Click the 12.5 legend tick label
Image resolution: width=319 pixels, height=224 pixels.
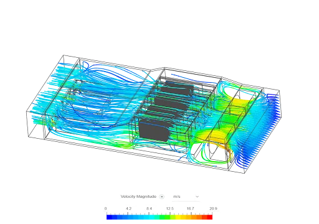click(170, 208)
